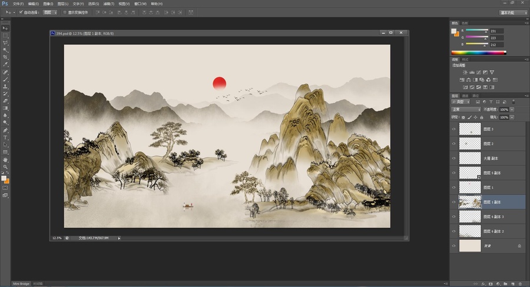Select the Hand tool
Screen dimensions: 530x287
pyautogui.click(x=5, y=160)
